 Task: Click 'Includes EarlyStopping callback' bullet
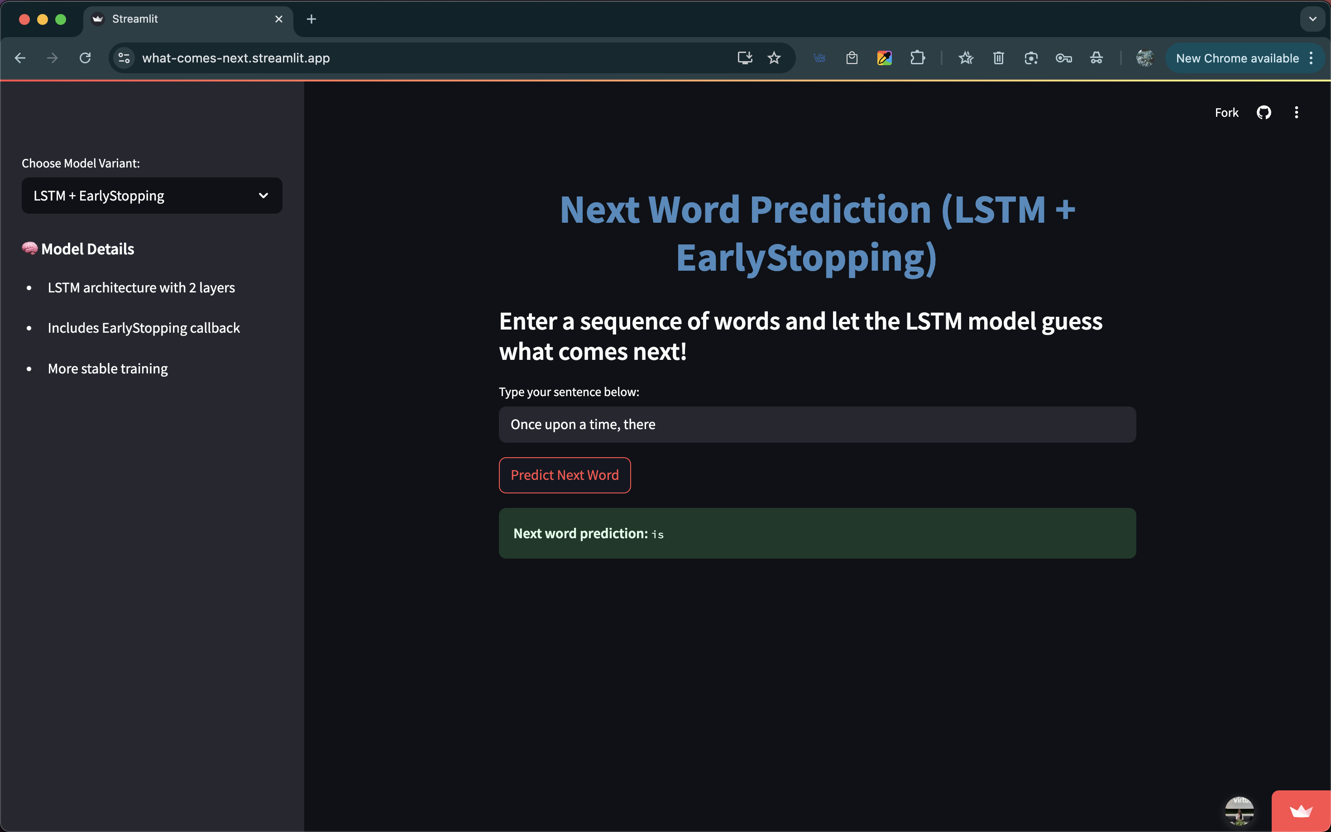(144, 328)
